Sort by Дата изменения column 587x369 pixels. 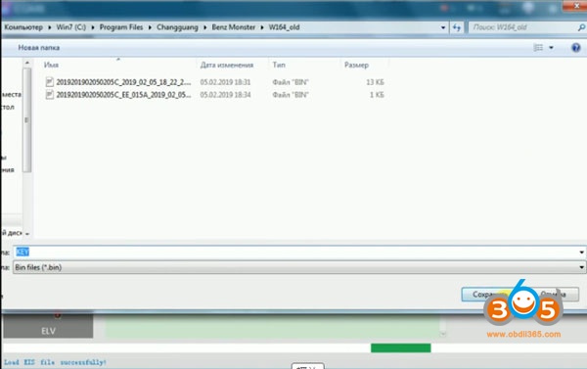point(227,66)
